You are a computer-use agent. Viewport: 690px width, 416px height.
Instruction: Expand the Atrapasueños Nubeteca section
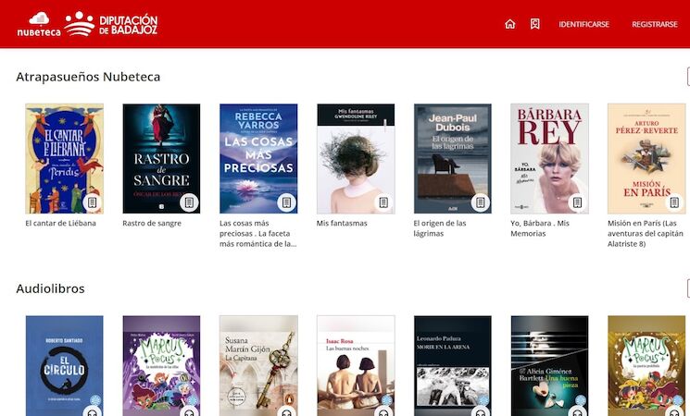(686, 77)
